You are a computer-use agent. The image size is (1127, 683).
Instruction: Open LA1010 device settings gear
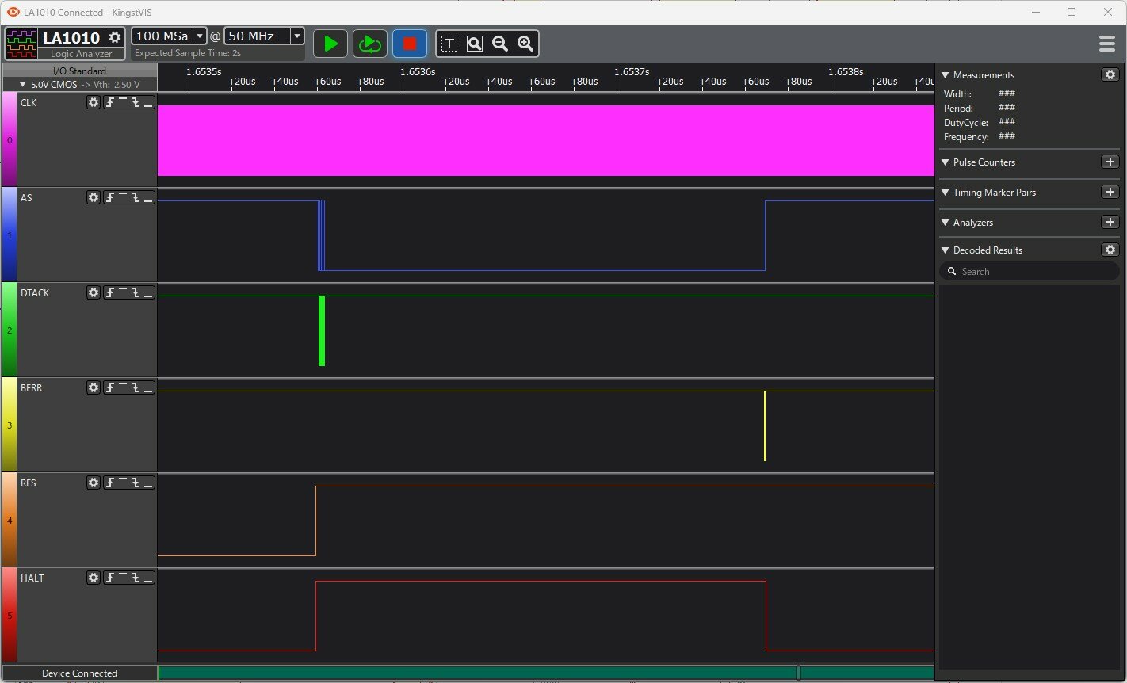point(115,37)
